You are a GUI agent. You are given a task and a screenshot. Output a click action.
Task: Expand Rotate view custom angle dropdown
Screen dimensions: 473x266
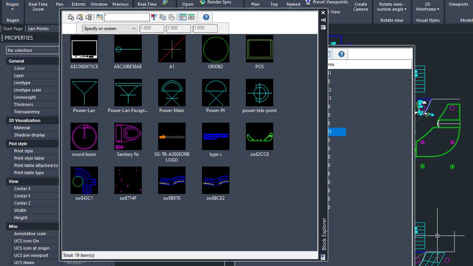[x=392, y=7]
